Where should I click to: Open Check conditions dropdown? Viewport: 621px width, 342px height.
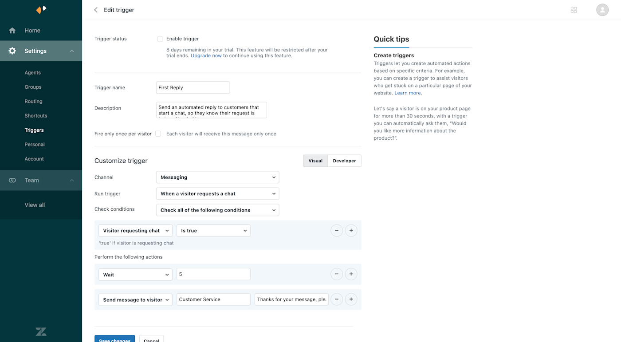point(217,210)
